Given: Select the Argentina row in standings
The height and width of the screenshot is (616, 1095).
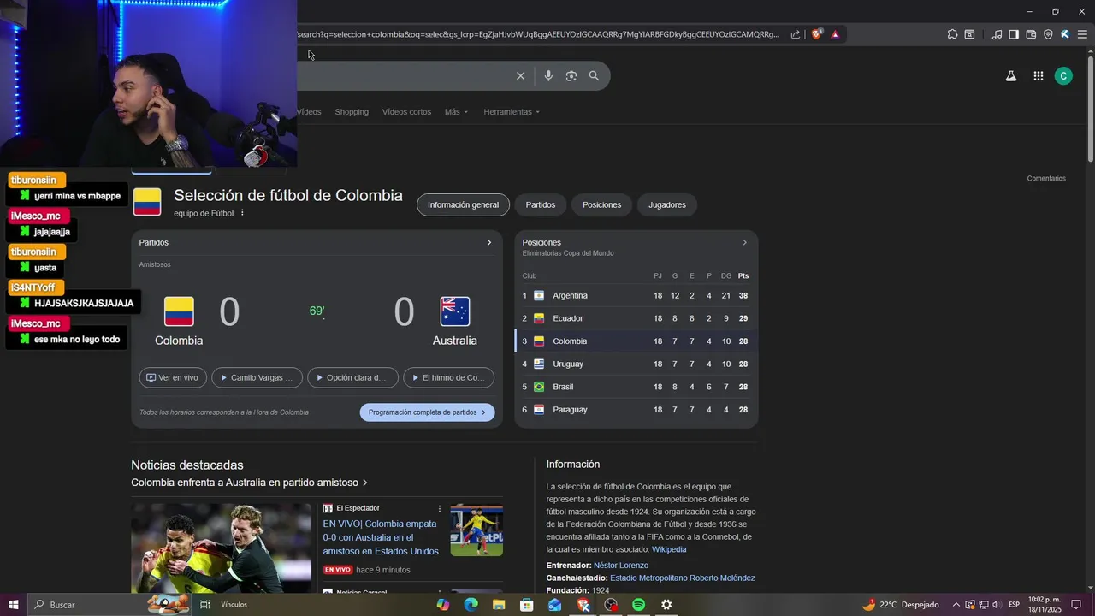Looking at the screenshot, I should pos(636,295).
